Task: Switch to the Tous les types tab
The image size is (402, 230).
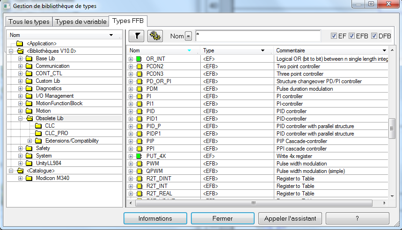Action: tap(29, 22)
